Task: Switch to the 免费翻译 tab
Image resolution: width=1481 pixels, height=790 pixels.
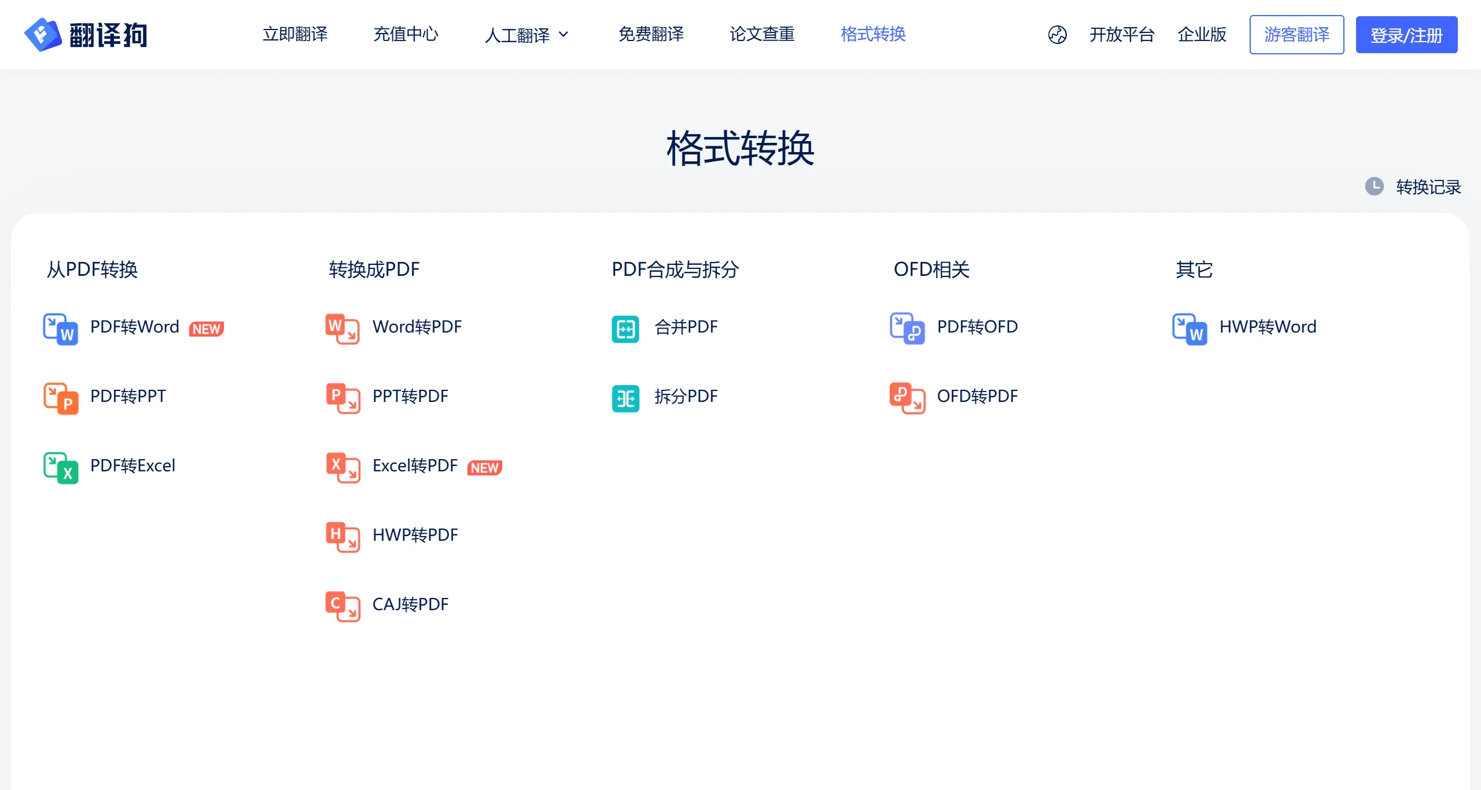Action: [x=651, y=35]
